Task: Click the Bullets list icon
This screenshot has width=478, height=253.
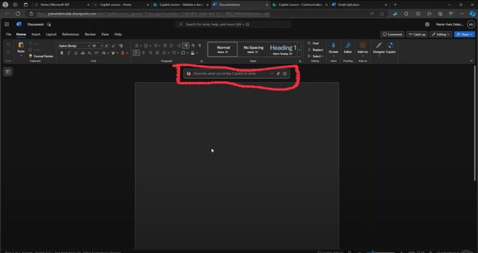Action: [x=136, y=46]
